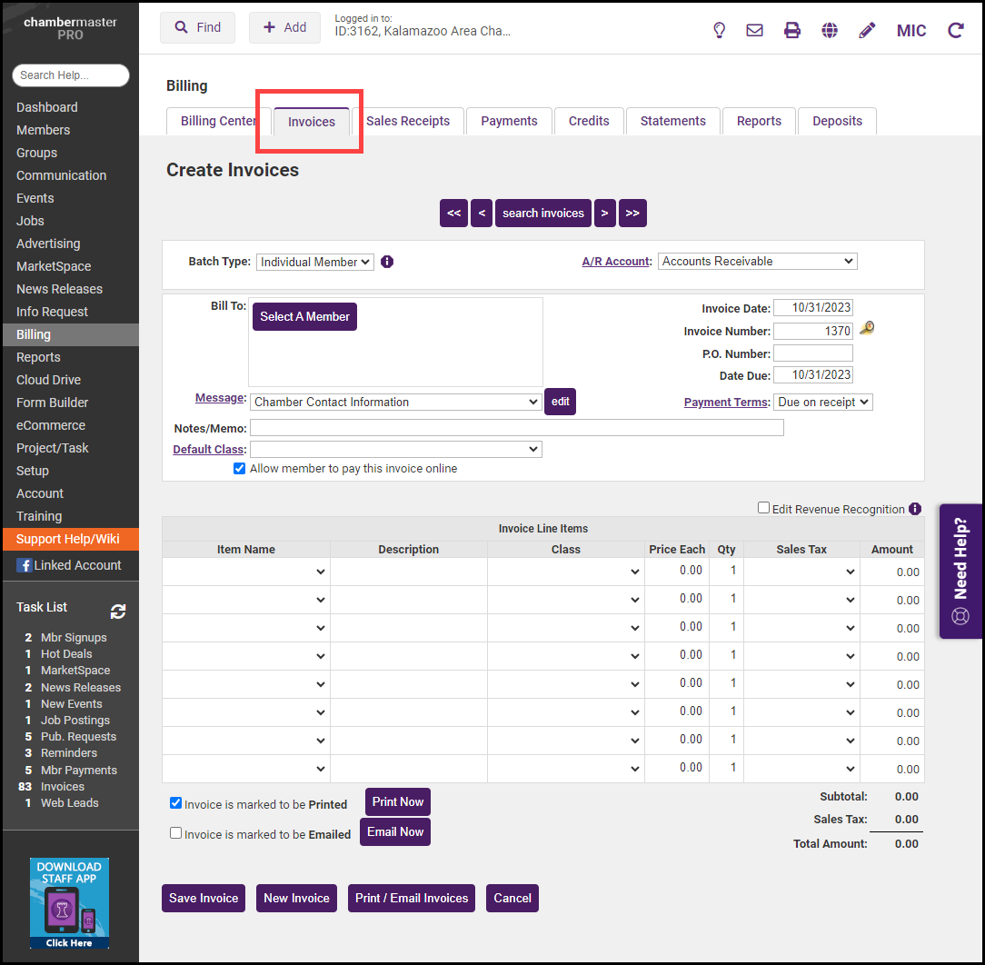Screen dimensions: 985x965
Task: Check Invoice is marked to be Emailed
Action: point(176,832)
